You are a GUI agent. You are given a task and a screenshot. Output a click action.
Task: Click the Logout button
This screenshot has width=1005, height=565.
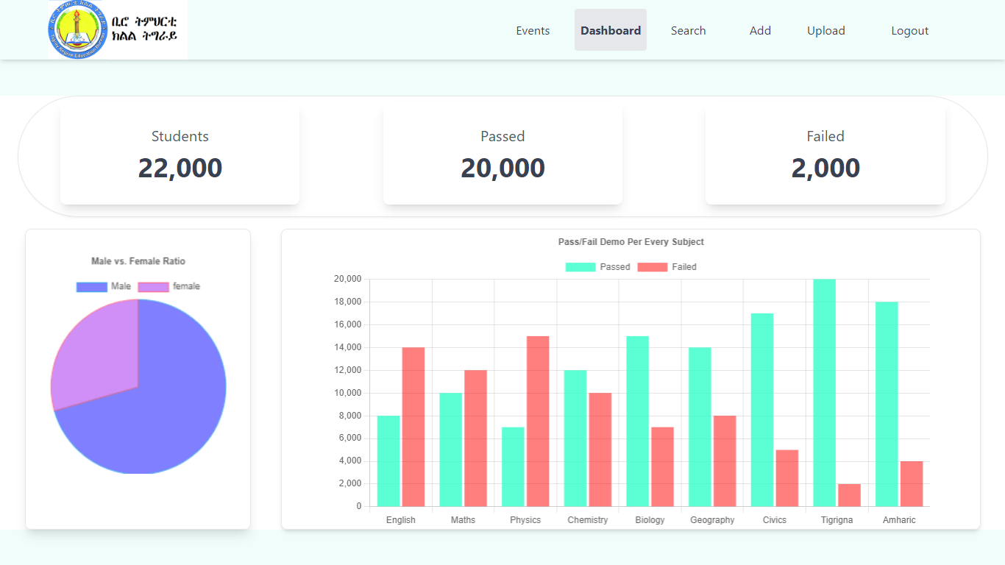pyautogui.click(x=909, y=30)
